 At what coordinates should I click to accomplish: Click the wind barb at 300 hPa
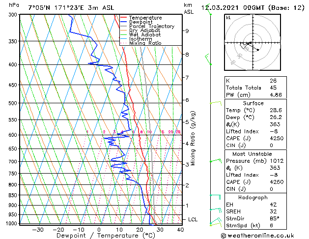click(209, 10)
